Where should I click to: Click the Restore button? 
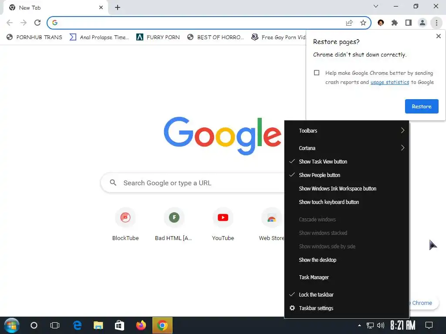point(422,106)
